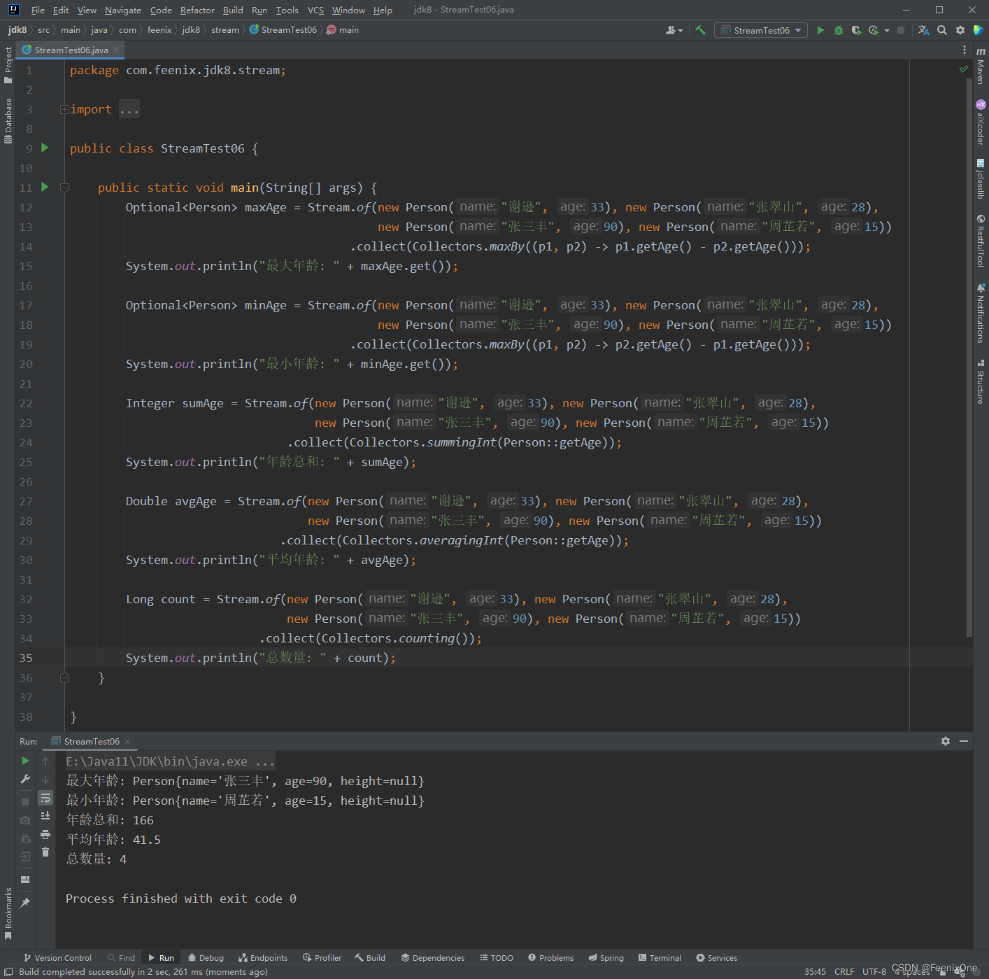This screenshot has height=979, width=989.
Task: Open the Services tool window
Action: (x=716, y=957)
